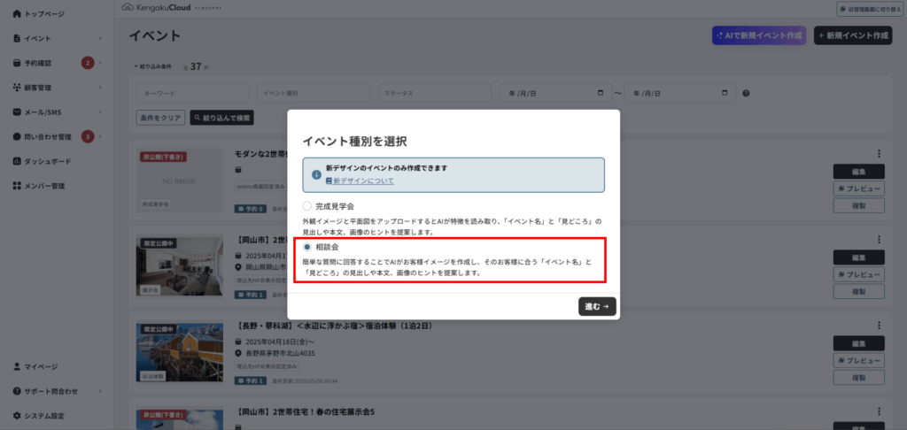Click the info icon in the blue notice
Image resolution: width=907 pixels, height=430 pixels.
(x=316, y=174)
